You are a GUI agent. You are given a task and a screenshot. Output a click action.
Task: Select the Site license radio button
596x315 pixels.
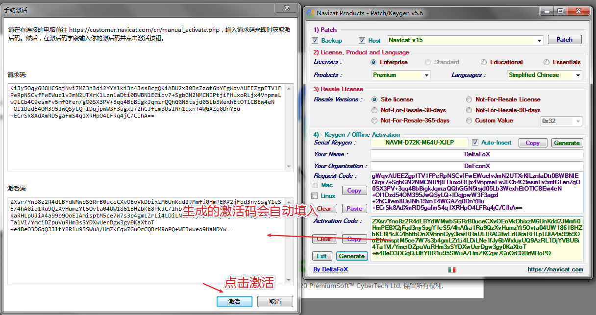coord(375,99)
